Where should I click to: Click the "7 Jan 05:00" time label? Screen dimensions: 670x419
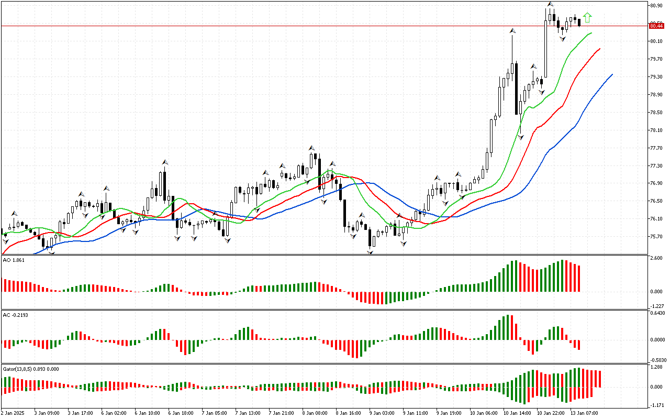click(x=215, y=413)
